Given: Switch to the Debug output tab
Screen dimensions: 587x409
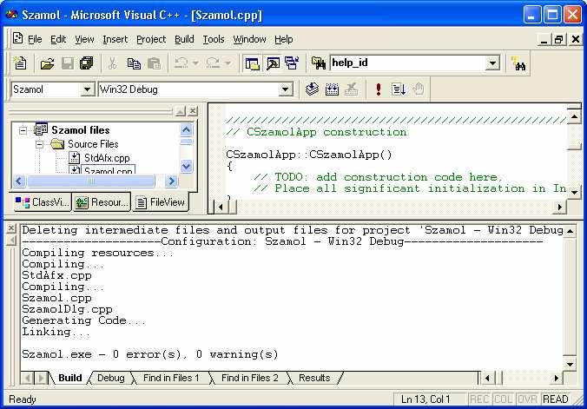Looking at the screenshot, I should coord(111,378).
